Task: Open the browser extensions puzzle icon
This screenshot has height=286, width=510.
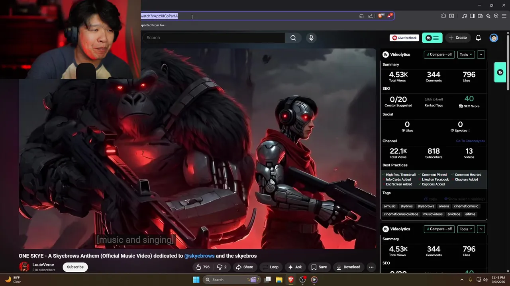Action: (443, 16)
